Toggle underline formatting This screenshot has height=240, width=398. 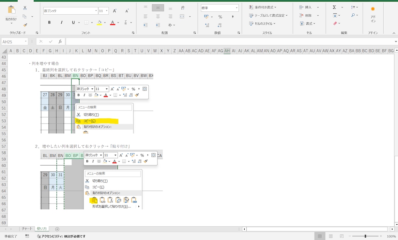(73, 22)
